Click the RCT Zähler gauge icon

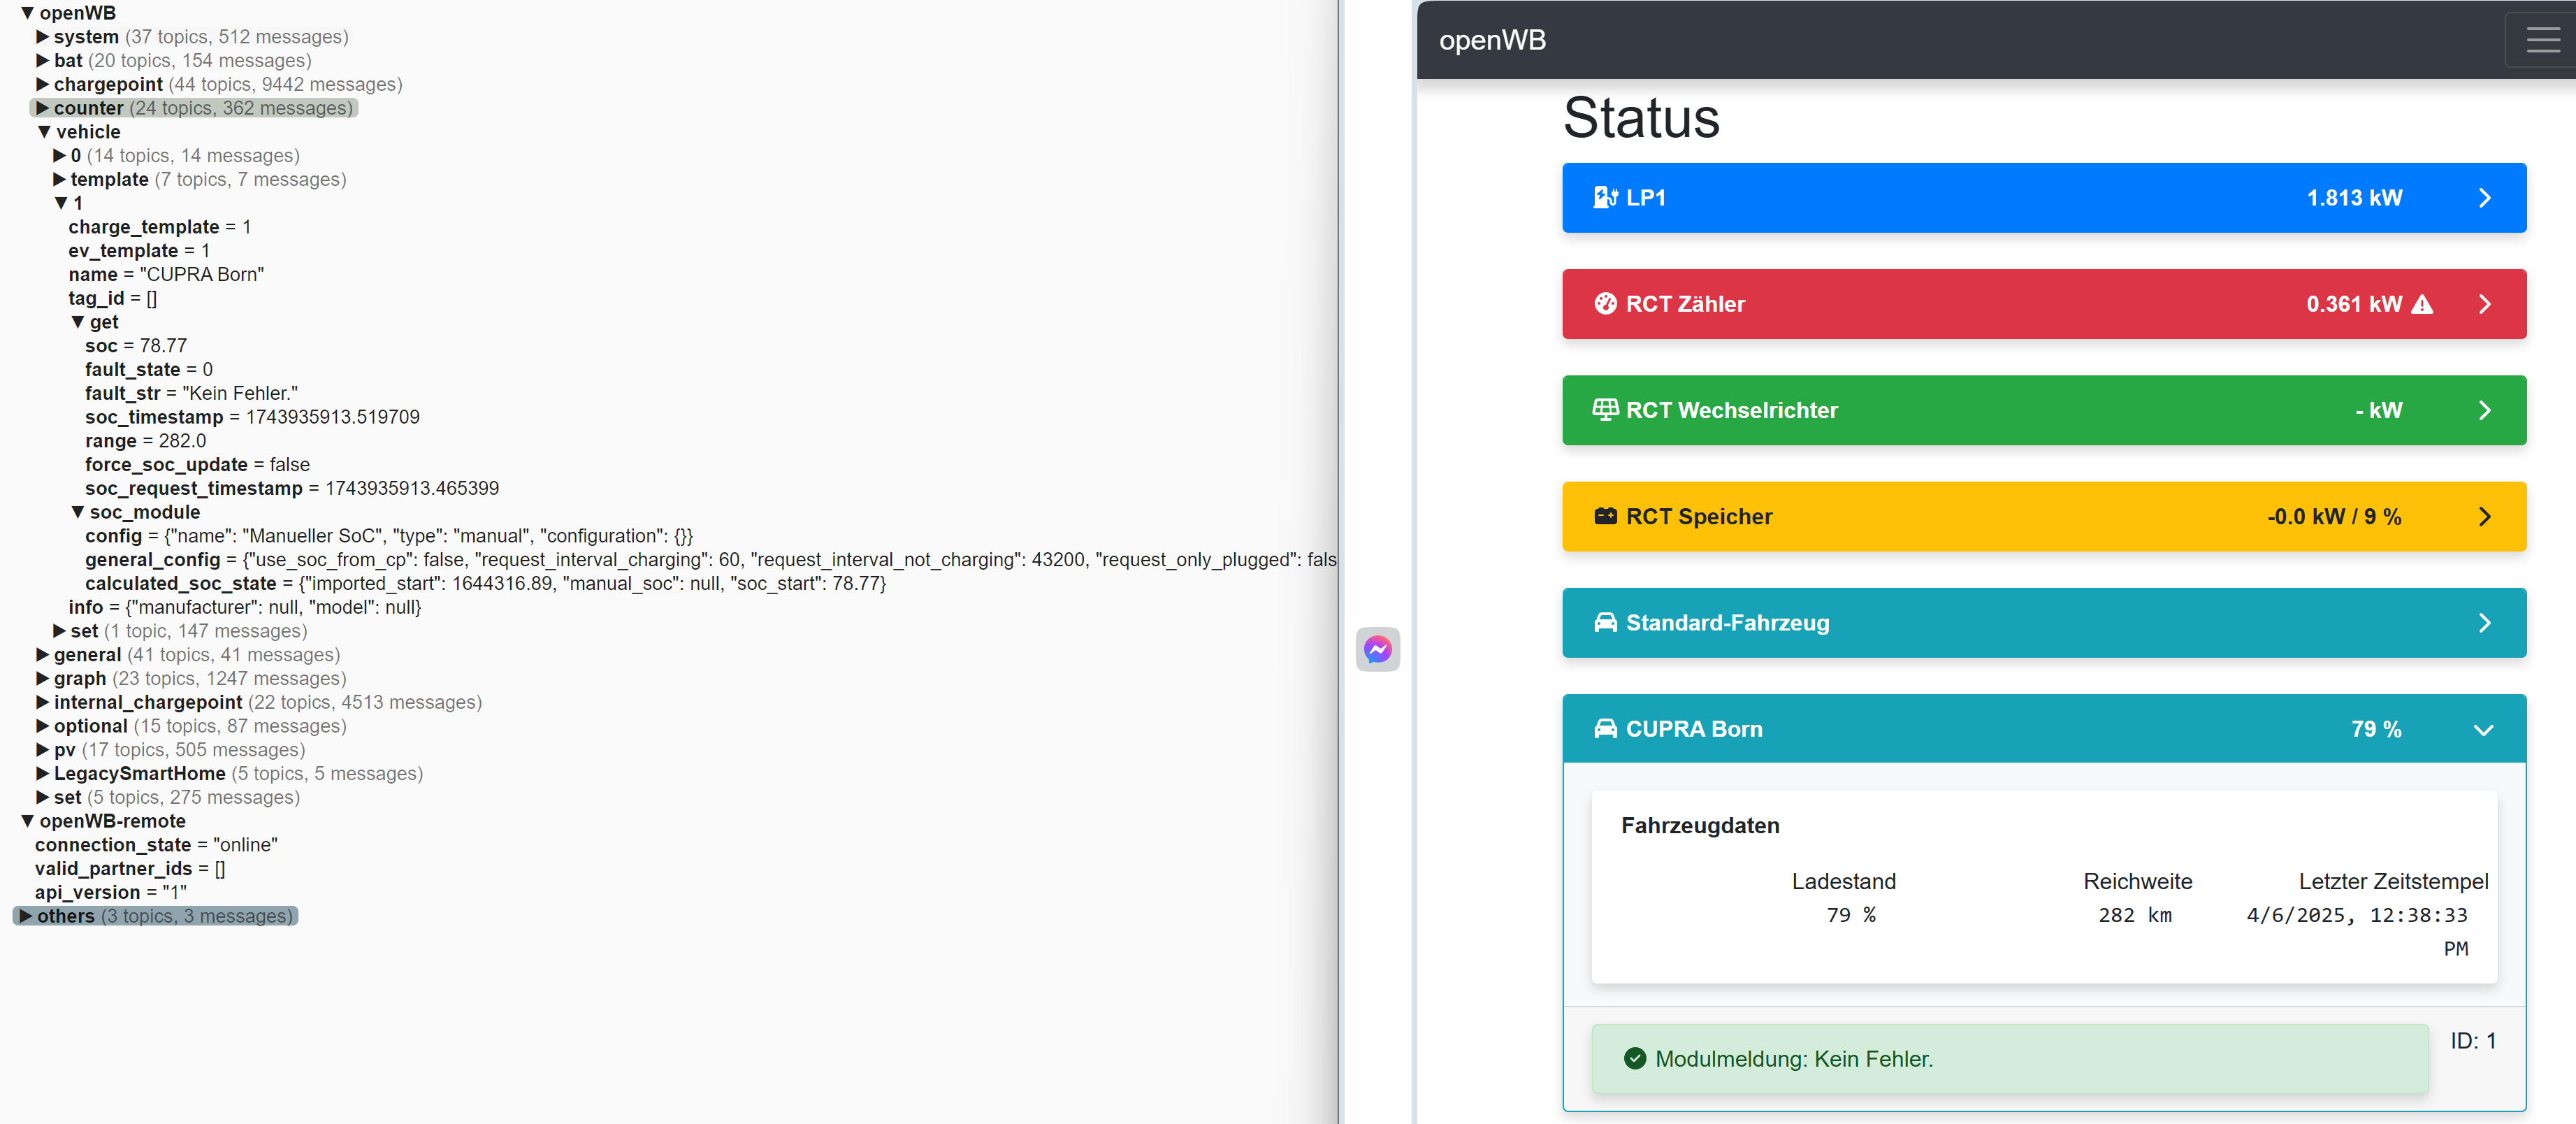click(1605, 304)
